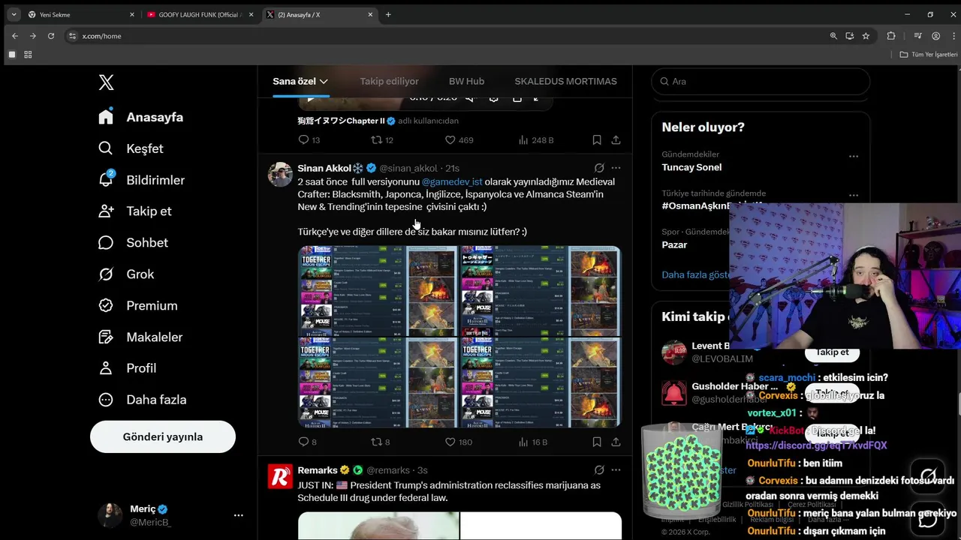961x540 pixels.
Task: Open the tab search dropdown arrow
Action: (14, 14)
